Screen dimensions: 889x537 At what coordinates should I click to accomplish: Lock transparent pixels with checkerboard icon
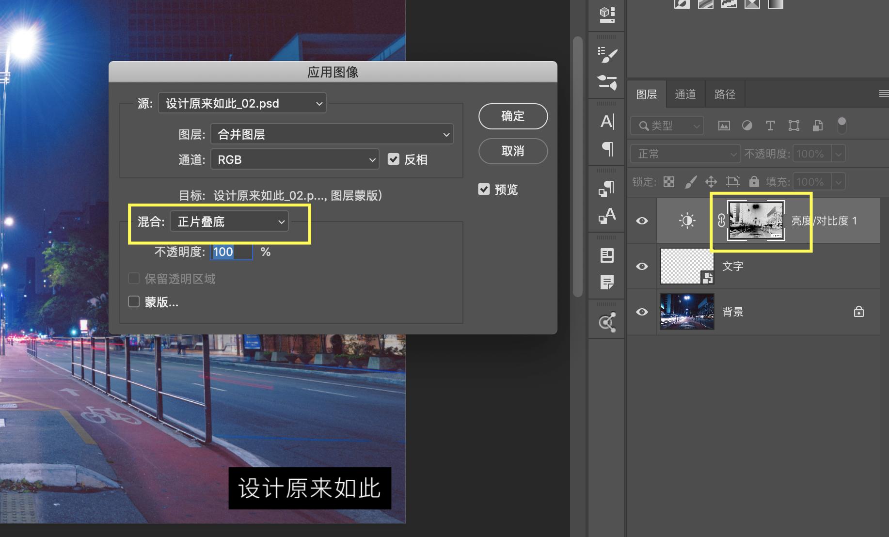tap(669, 182)
